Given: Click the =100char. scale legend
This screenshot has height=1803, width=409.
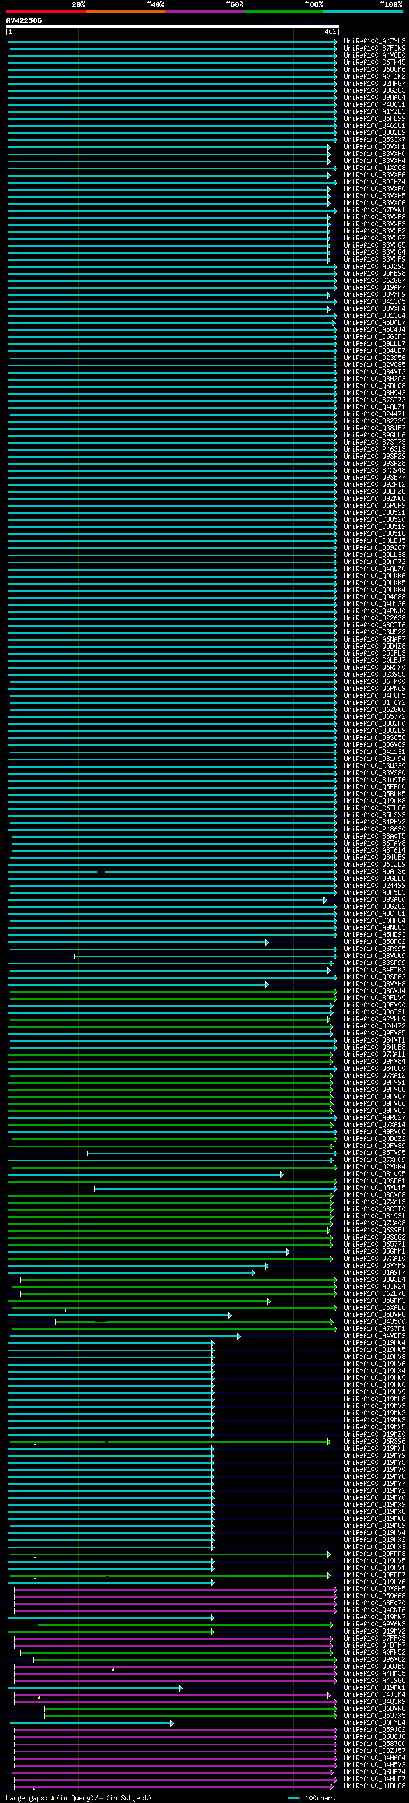Looking at the screenshot, I should pos(312,1798).
